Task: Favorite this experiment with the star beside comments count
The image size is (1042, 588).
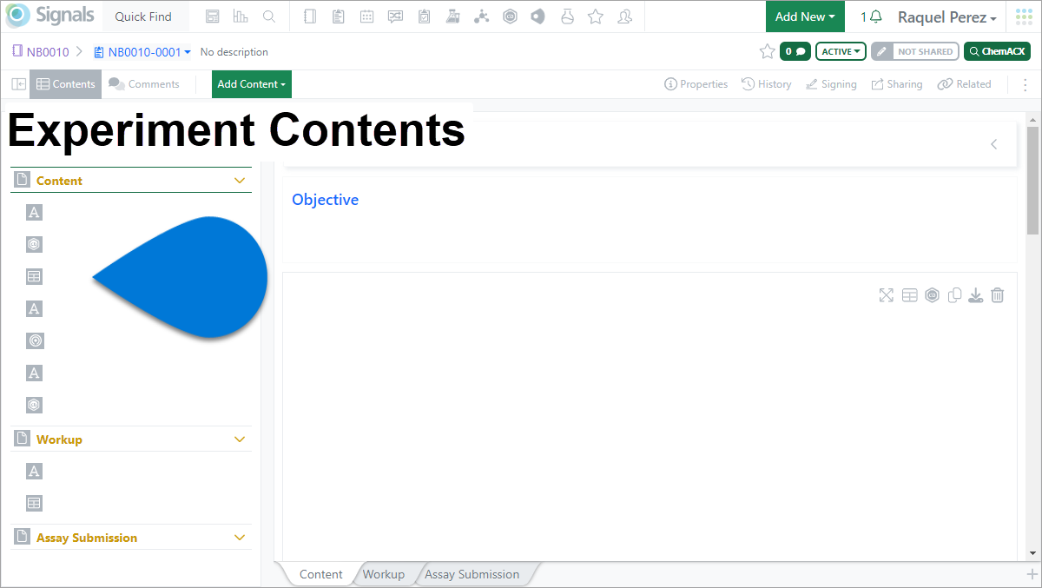Action: pyautogui.click(x=768, y=51)
